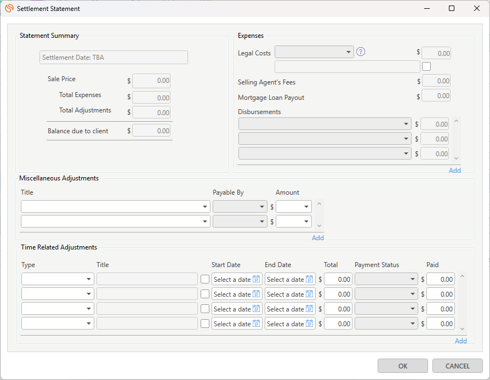
Task: Open calendar for third row End Date
Action: click(309, 309)
